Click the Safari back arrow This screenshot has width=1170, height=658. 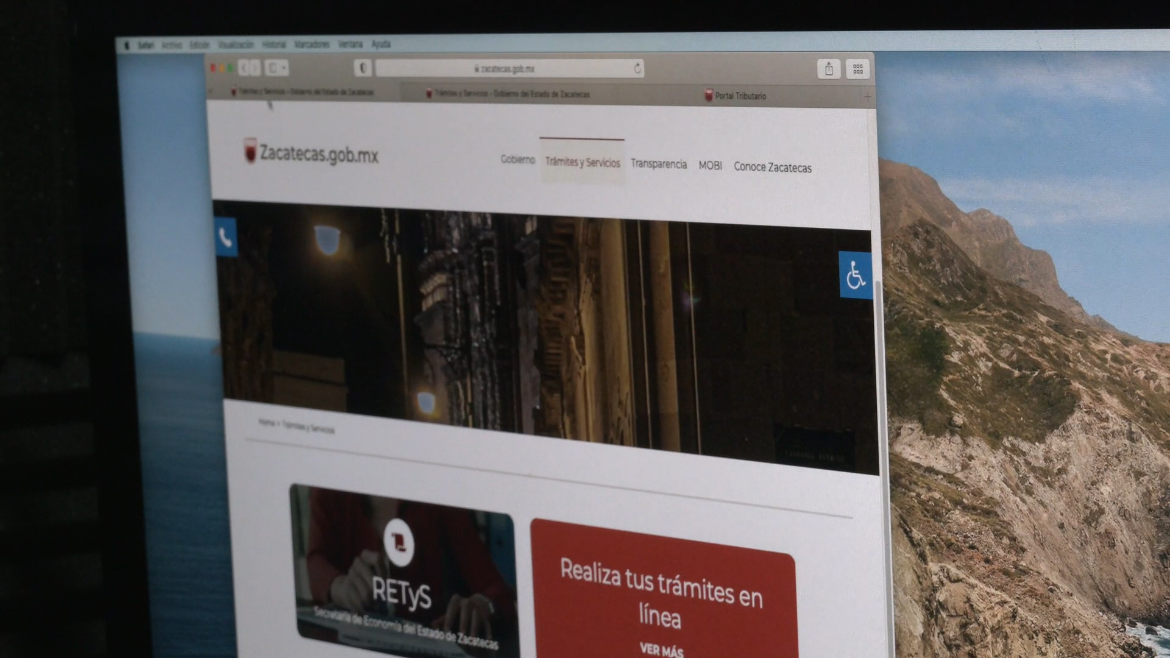pos(243,68)
